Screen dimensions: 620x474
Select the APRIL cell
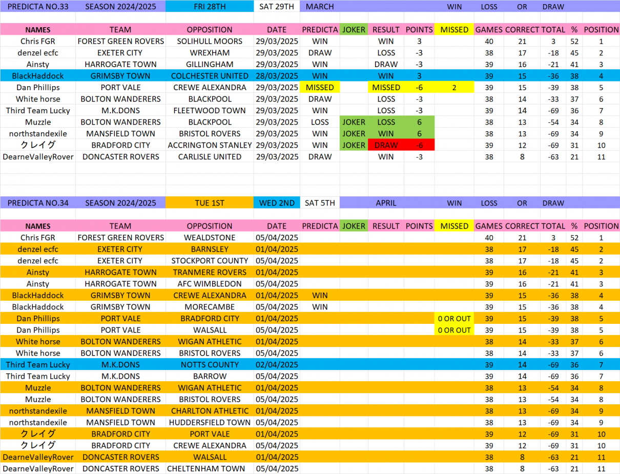point(386,203)
